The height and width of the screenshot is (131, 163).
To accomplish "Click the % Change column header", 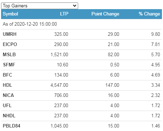I will 149,14.
